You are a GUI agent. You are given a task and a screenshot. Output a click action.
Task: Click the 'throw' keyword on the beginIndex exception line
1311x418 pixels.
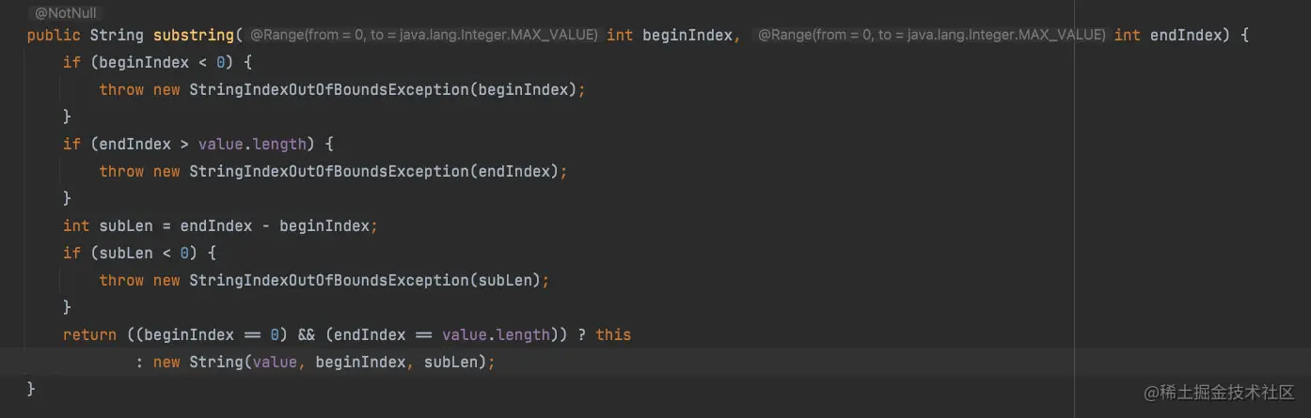(121, 90)
